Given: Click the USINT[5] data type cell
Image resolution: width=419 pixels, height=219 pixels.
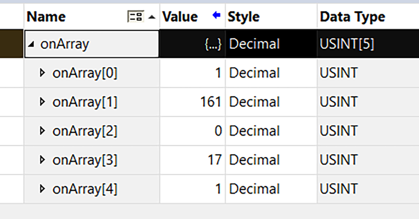Looking at the screenshot, I should [347, 44].
